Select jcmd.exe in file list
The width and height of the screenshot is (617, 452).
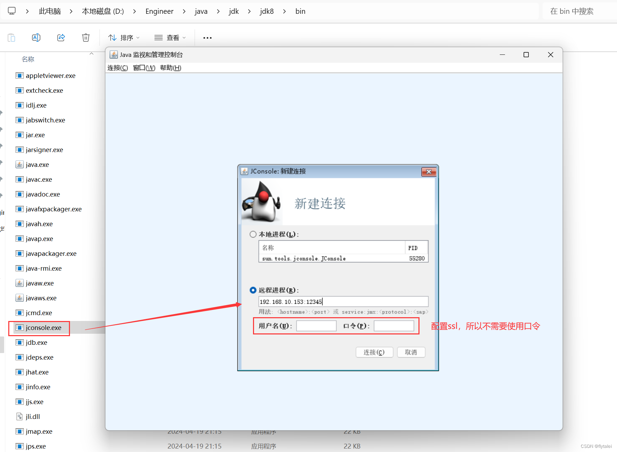[x=39, y=313]
